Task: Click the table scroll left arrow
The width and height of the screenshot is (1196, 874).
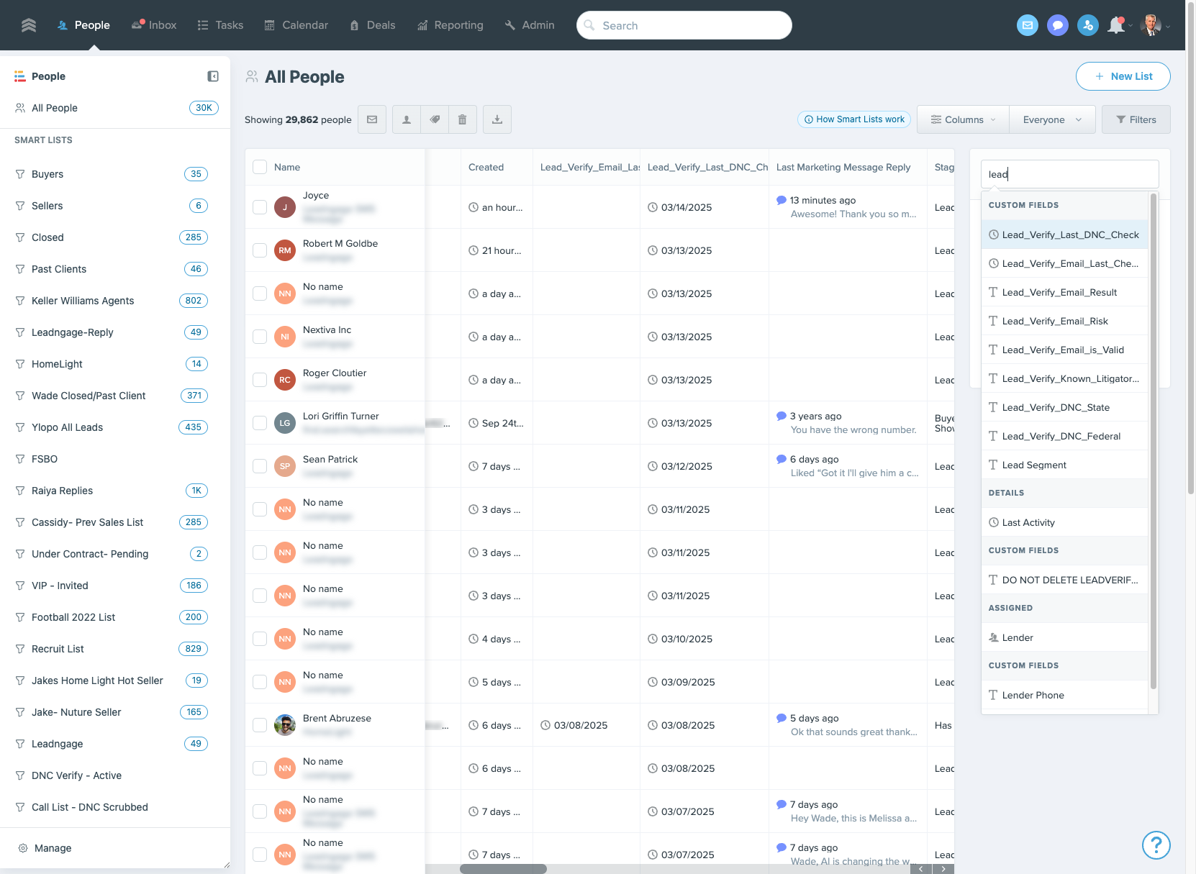Action: tap(921, 869)
